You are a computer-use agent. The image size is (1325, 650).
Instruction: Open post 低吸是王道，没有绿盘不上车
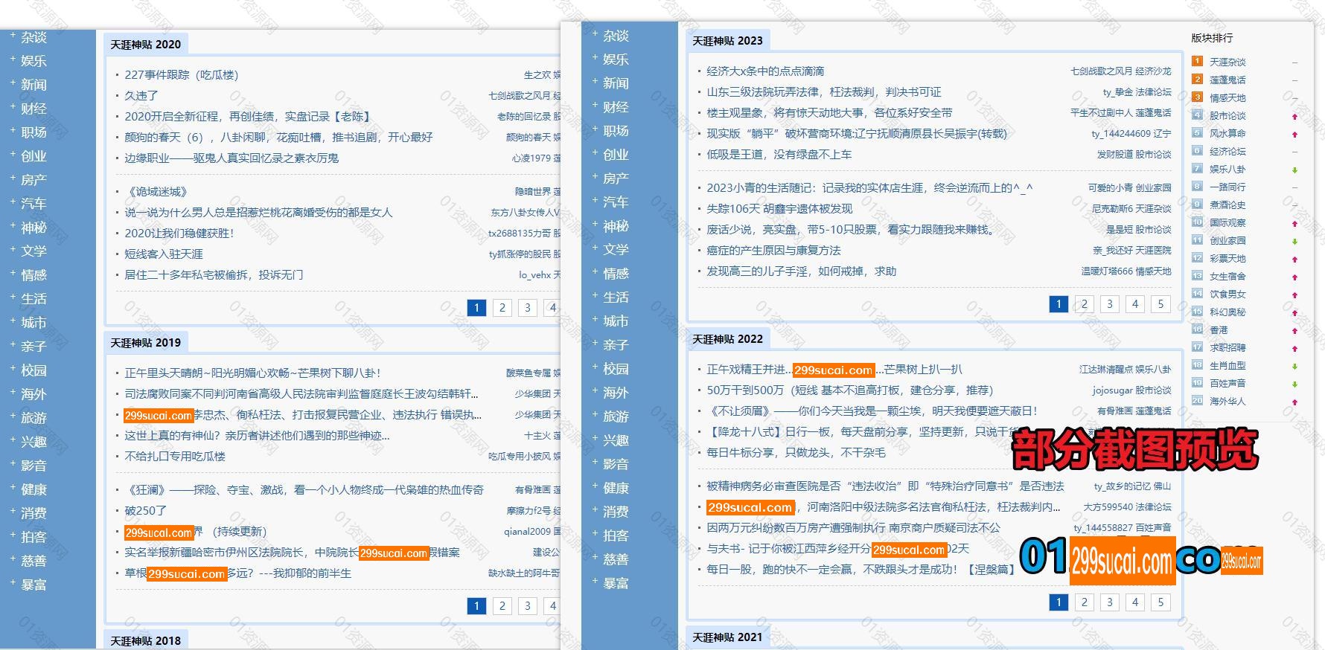point(779,155)
